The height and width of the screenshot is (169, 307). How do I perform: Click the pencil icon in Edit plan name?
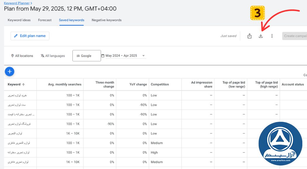pyautogui.click(x=16, y=36)
